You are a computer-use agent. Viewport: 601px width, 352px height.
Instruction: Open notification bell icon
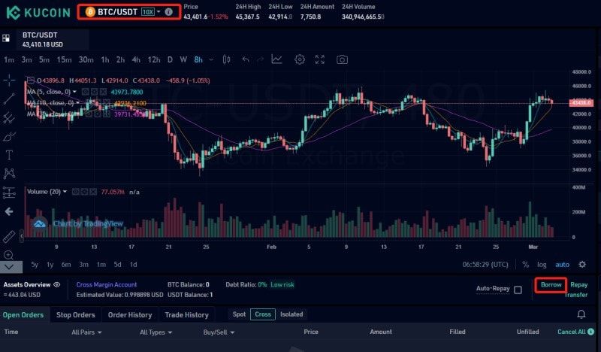(x=581, y=314)
